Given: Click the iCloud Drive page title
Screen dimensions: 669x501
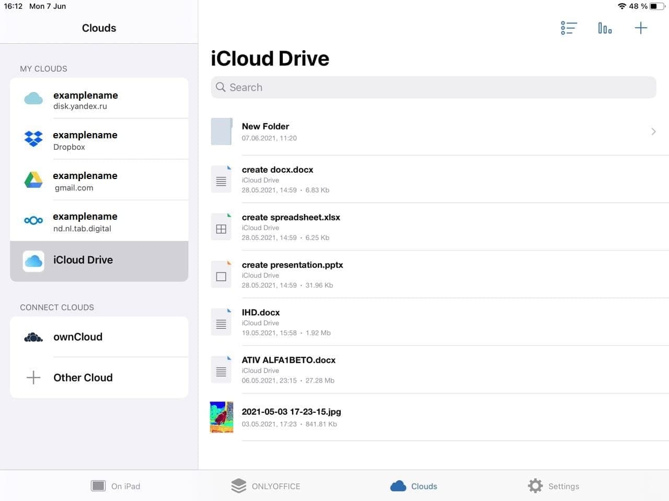Looking at the screenshot, I should [x=270, y=58].
